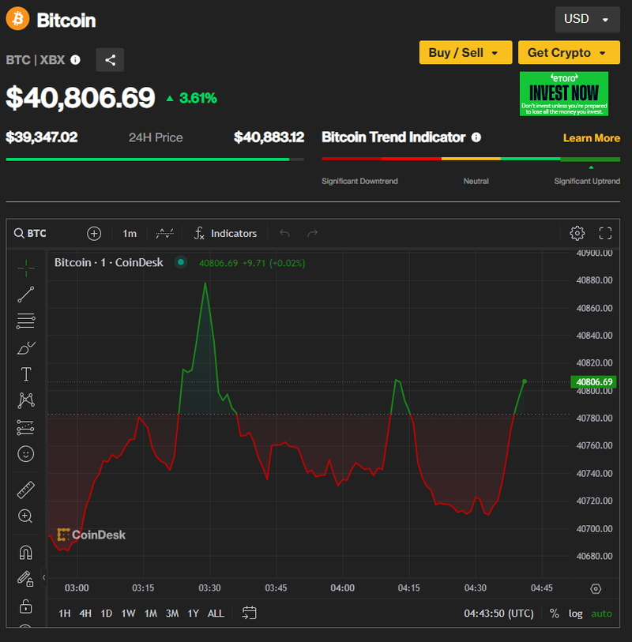The height and width of the screenshot is (642, 632).
Task: Toggle percent scale on chart
Action: [x=554, y=614]
